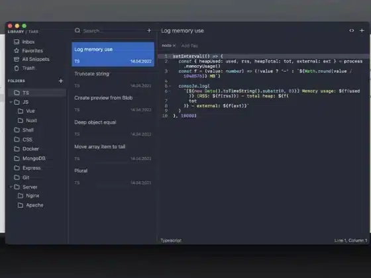The image size is (371, 278).
Task: Open the Typescript language selector
Action: pos(171,240)
